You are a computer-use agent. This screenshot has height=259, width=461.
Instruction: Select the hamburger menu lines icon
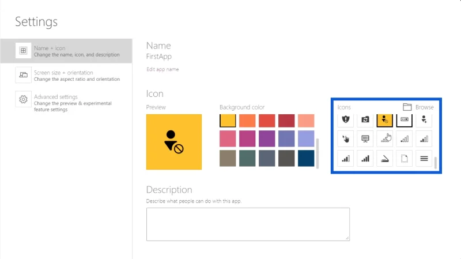click(424, 159)
